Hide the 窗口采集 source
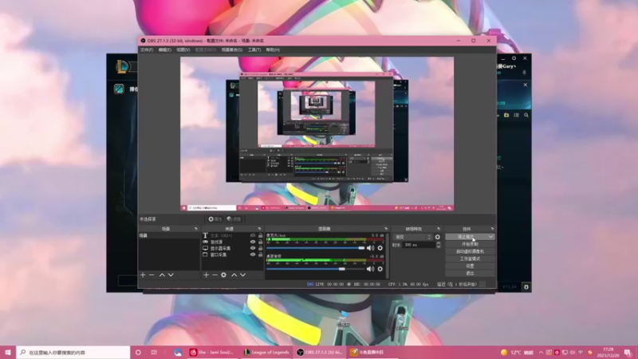This screenshot has width=638, height=359. click(x=253, y=254)
